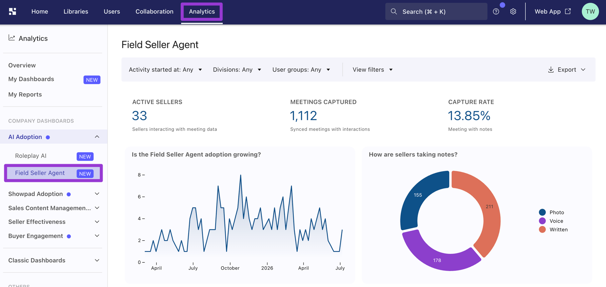The image size is (606, 287).
Task: Switch to the Libraries tab
Action: click(76, 11)
